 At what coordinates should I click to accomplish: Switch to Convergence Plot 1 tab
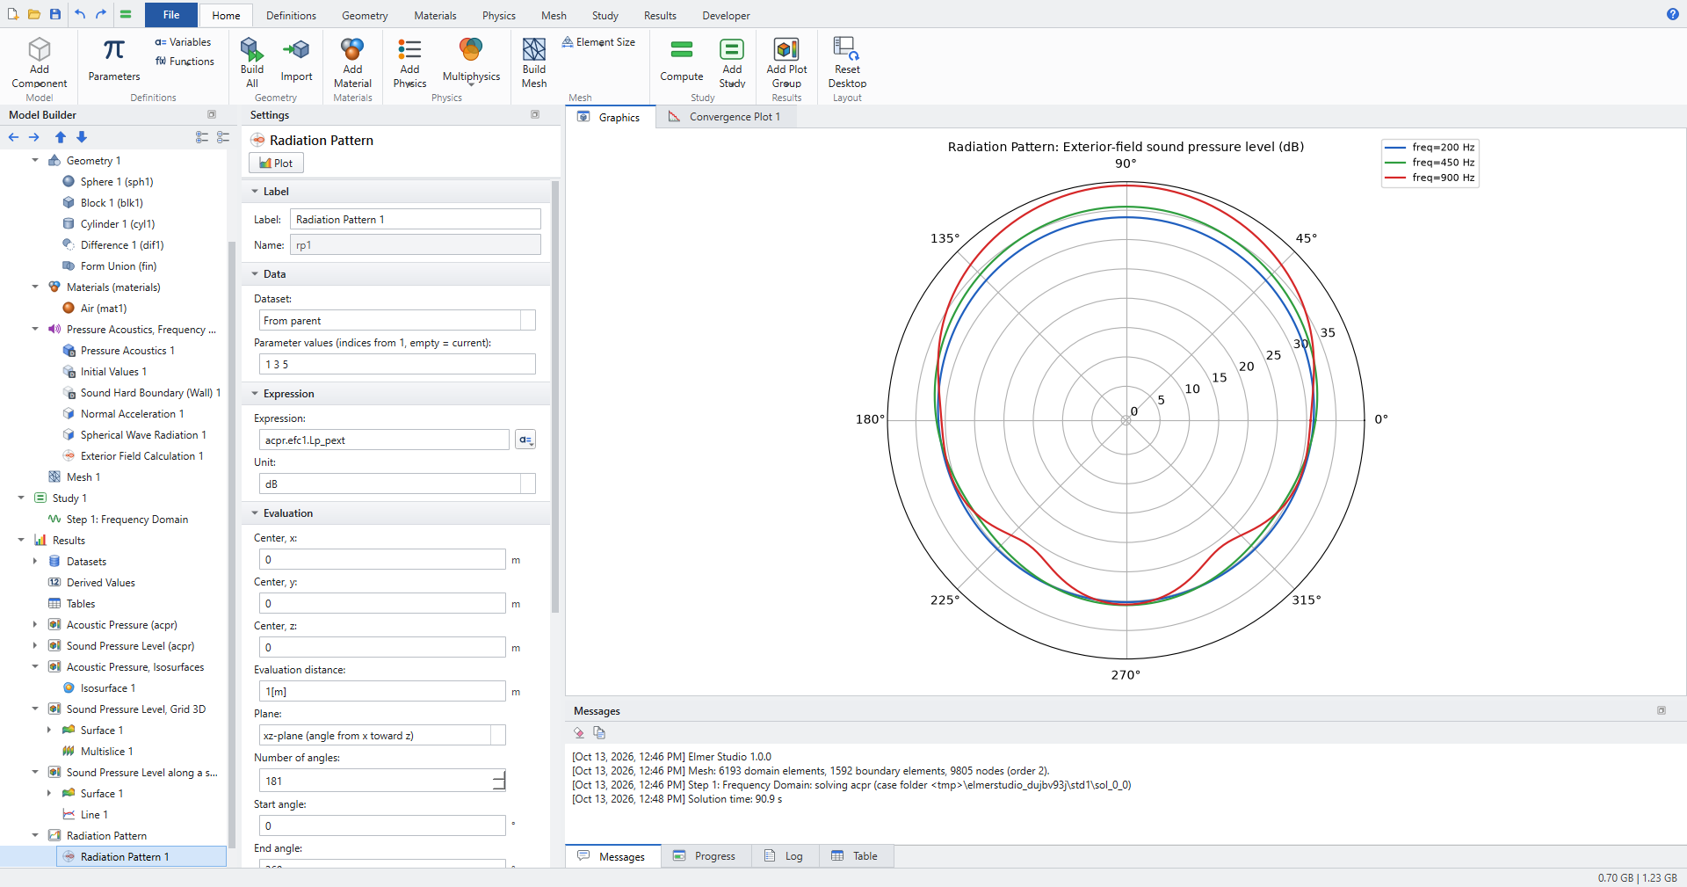(x=725, y=117)
